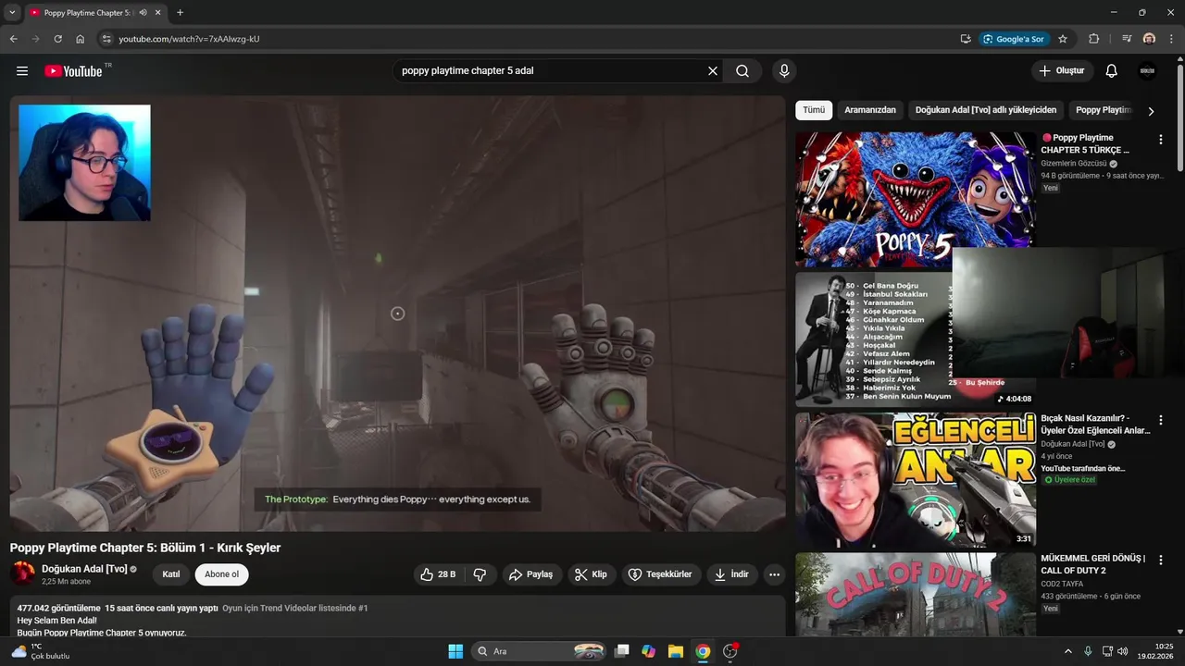Start voice search with the microphone
This screenshot has height=666, width=1185.
tap(784, 71)
